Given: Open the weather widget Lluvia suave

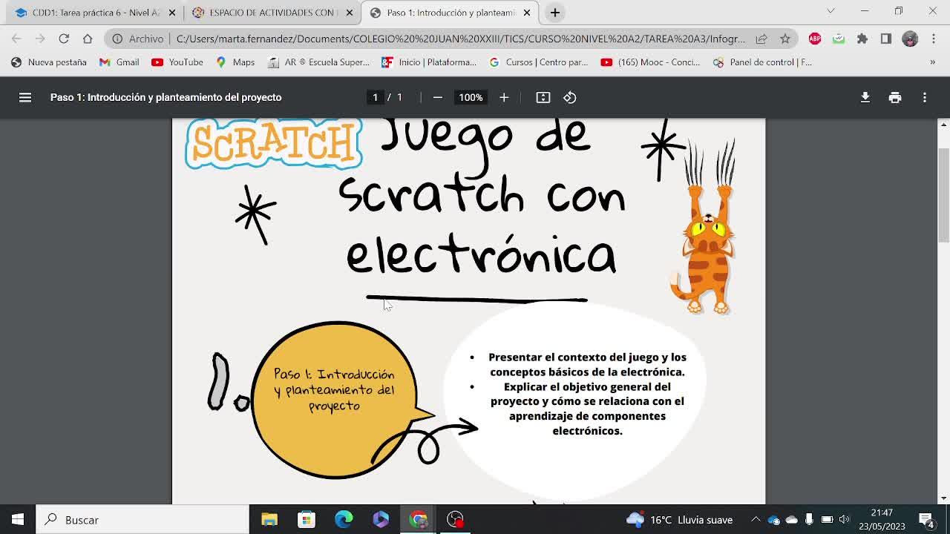Looking at the screenshot, I should [x=679, y=520].
